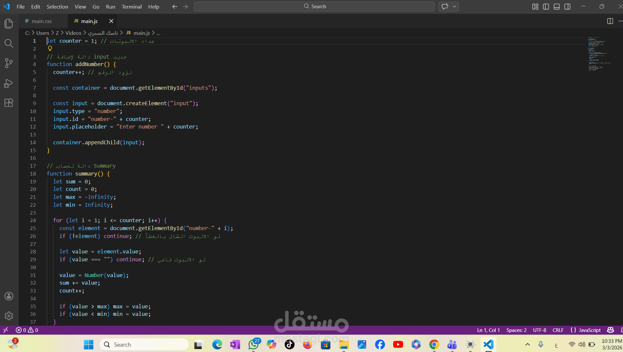Screen dimensions: 623x352
Task: Click the summary function name on line 18
Action: 86,174
